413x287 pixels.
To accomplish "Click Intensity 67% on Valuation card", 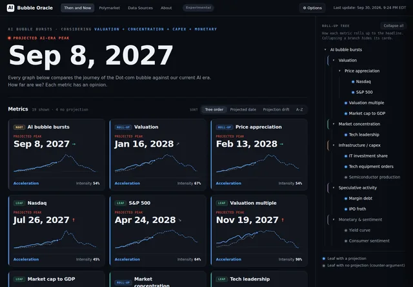I will (189, 184).
